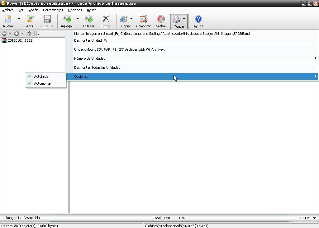Screen dimensions: 319x228
Task: Click the Nuevo new image icon
Action: pos(8,19)
